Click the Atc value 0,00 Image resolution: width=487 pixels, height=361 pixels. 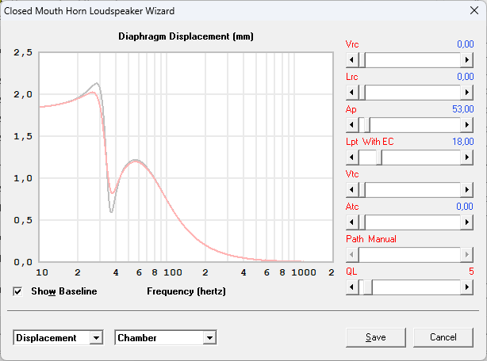coord(465,207)
